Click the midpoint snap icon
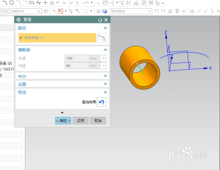Image resolution: width=220 pixels, height=170 pixels. point(205,11)
